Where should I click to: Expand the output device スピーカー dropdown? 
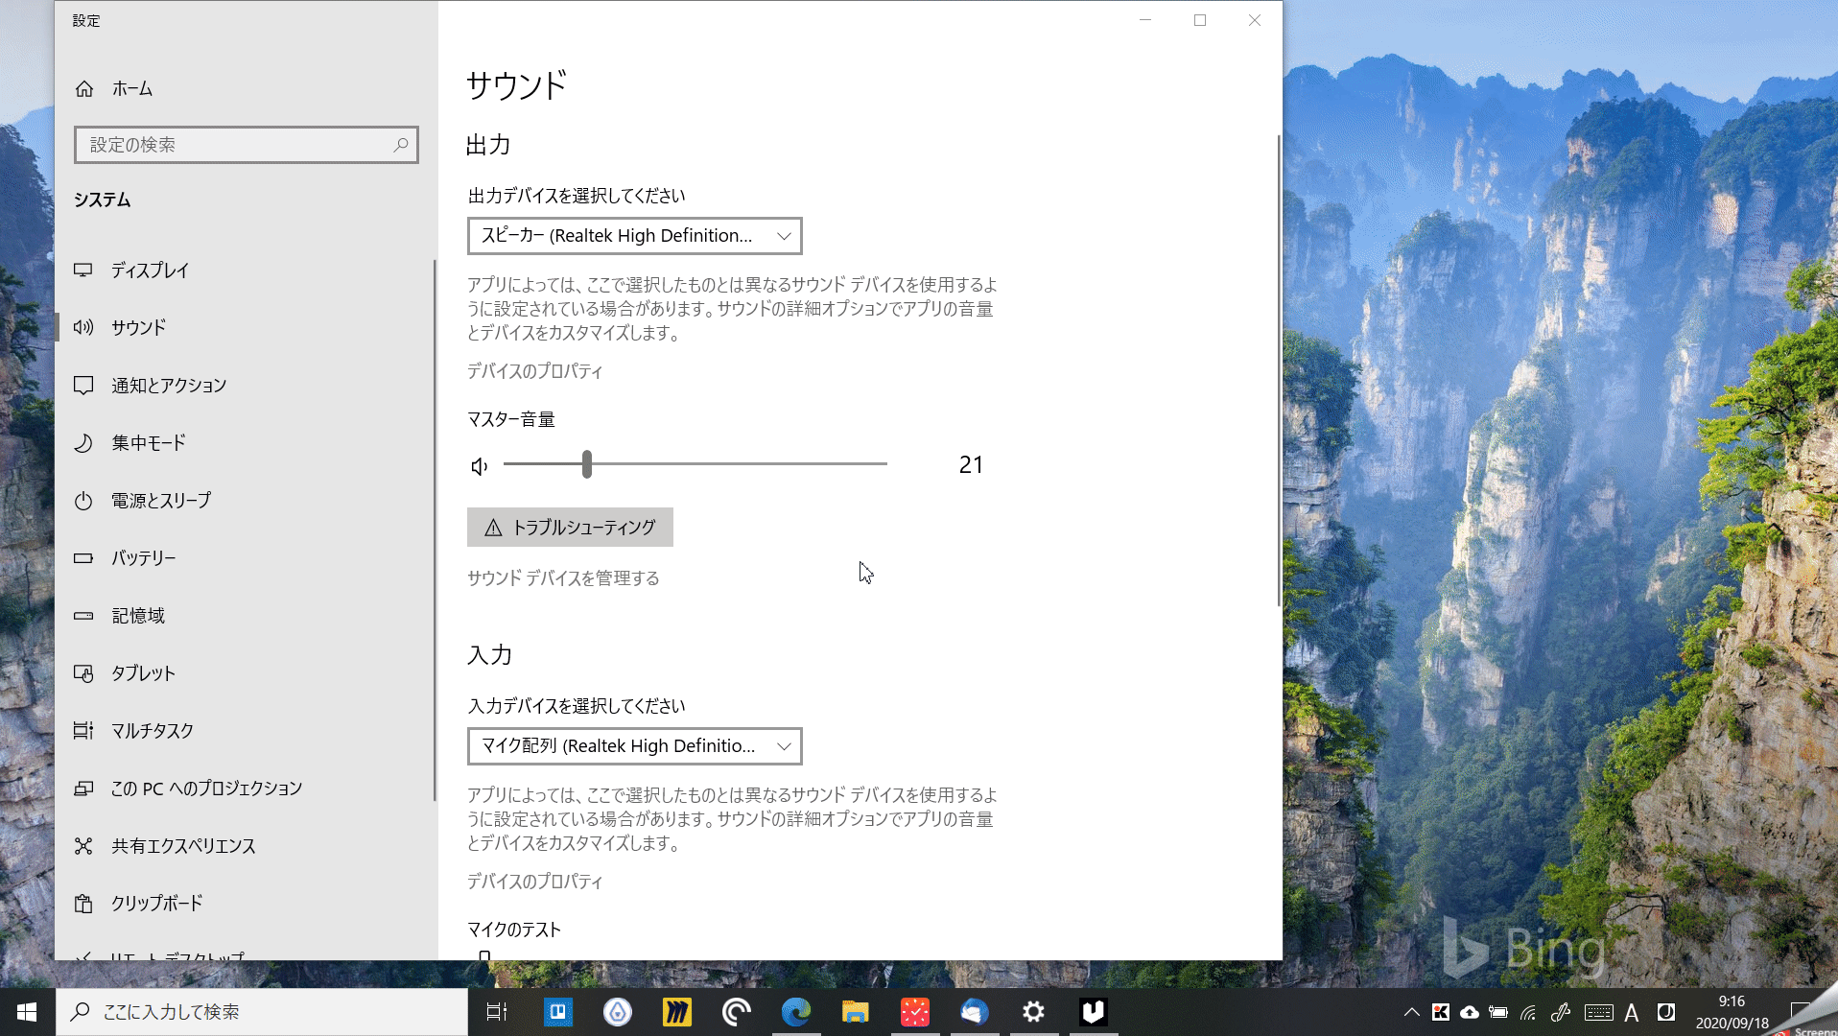[634, 236]
